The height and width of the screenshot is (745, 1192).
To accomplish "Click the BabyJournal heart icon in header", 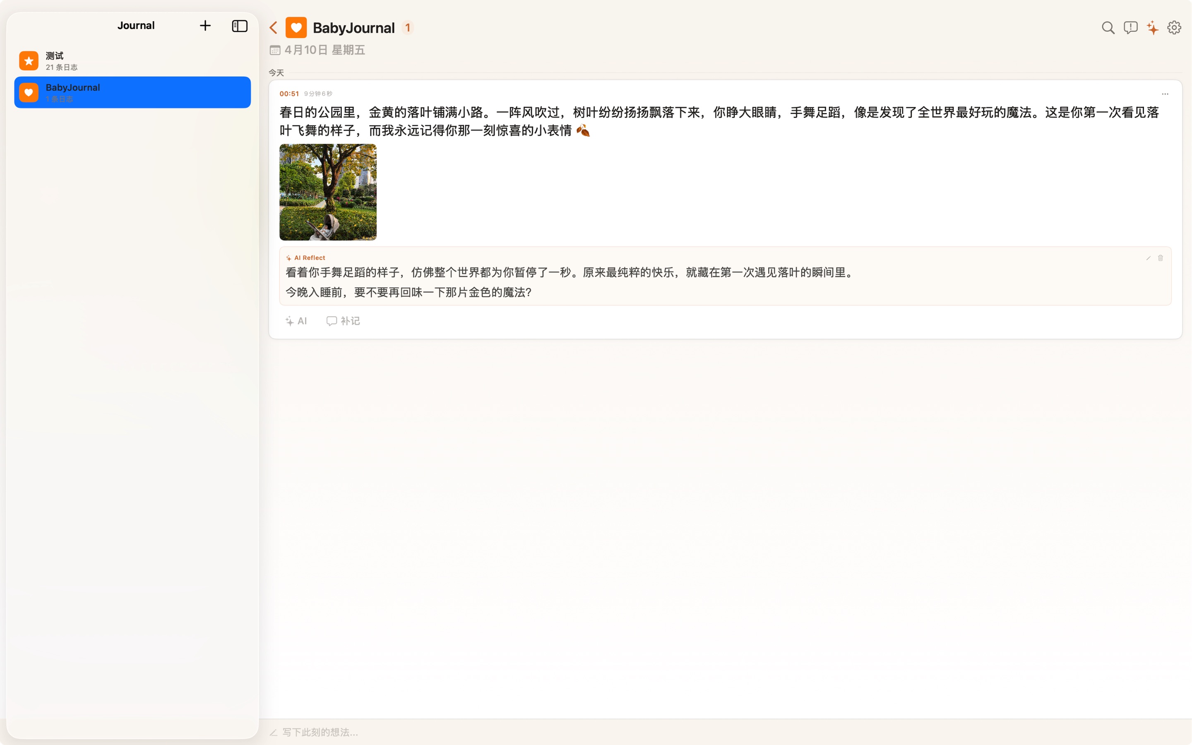I will point(296,27).
